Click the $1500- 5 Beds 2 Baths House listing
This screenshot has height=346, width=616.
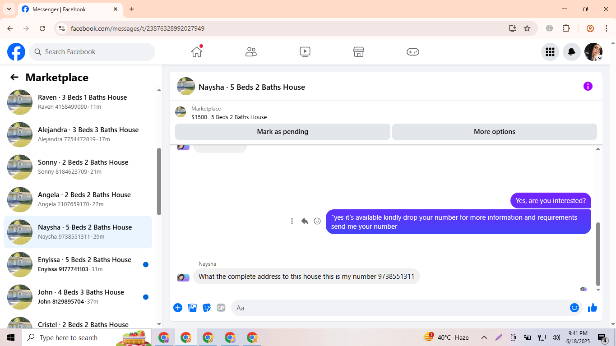coord(229,117)
